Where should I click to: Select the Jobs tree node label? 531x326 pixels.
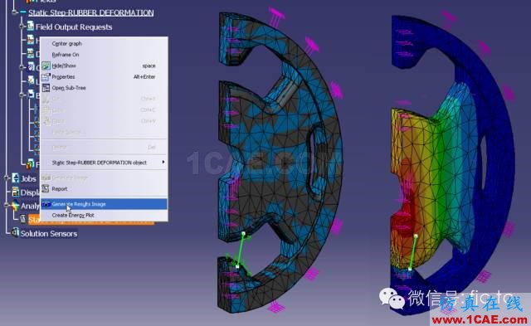click(x=28, y=178)
